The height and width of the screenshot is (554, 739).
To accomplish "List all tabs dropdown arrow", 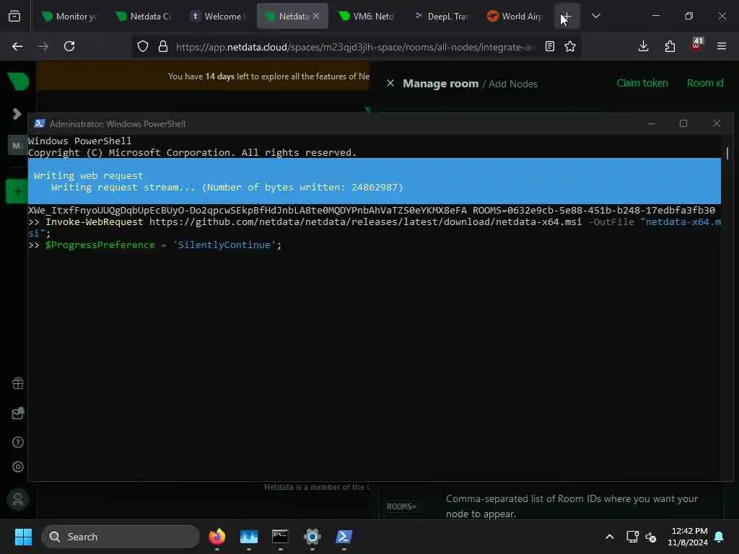I will tap(596, 16).
